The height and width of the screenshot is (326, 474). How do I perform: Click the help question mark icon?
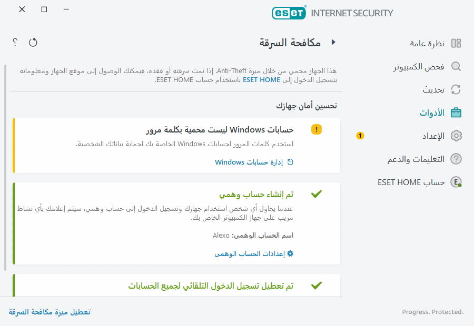[x=14, y=43]
